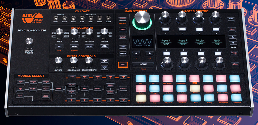Viewport: 258px width, 125px height.
Task: Toggle the arpeggiator ON button
Action: point(59,47)
